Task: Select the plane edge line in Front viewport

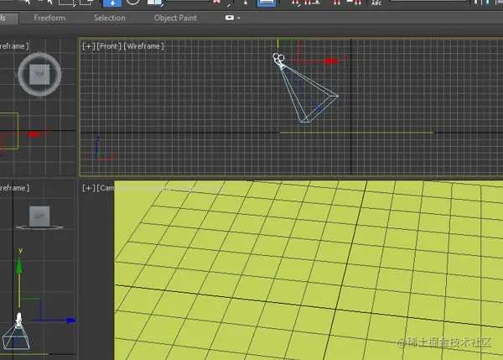Action: click(356, 133)
